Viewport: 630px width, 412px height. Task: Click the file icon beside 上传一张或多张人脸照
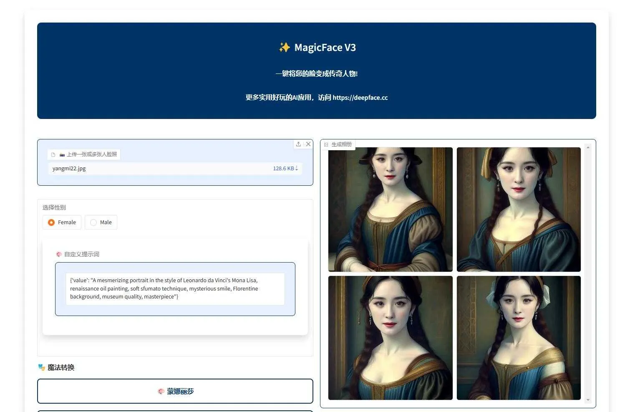53,154
